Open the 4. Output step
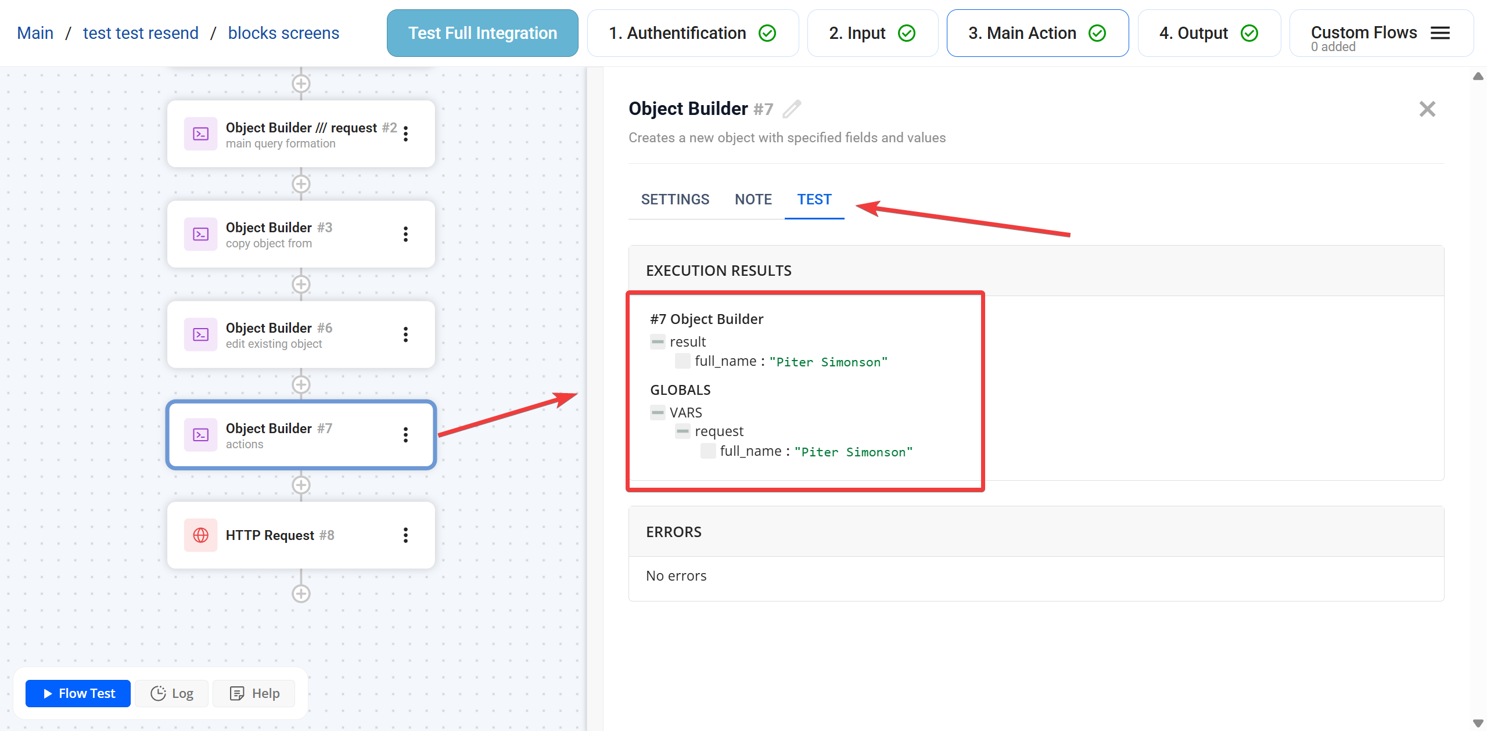 click(x=1208, y=33)
